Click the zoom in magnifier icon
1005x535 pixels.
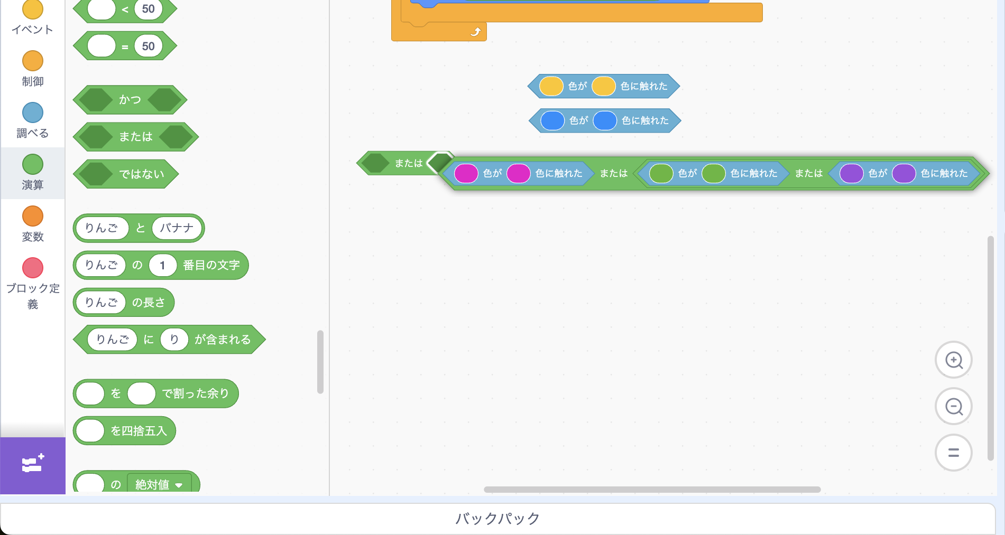[953, 360]
